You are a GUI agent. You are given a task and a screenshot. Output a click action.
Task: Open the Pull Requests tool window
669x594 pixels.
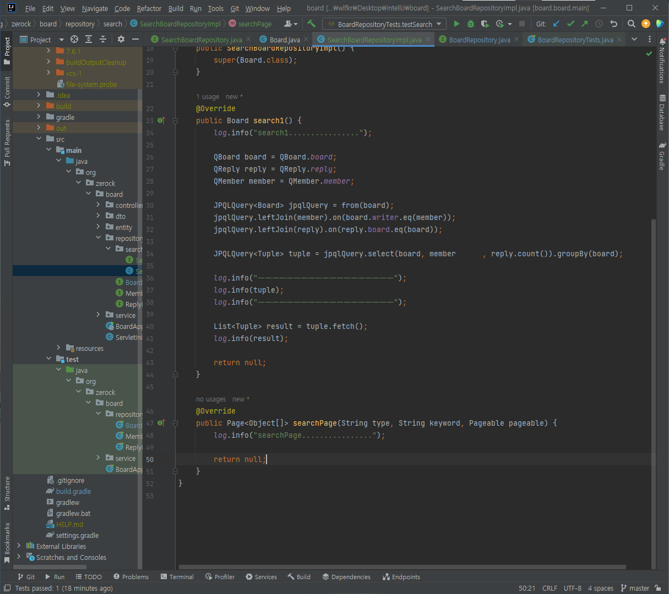(7, 142)
